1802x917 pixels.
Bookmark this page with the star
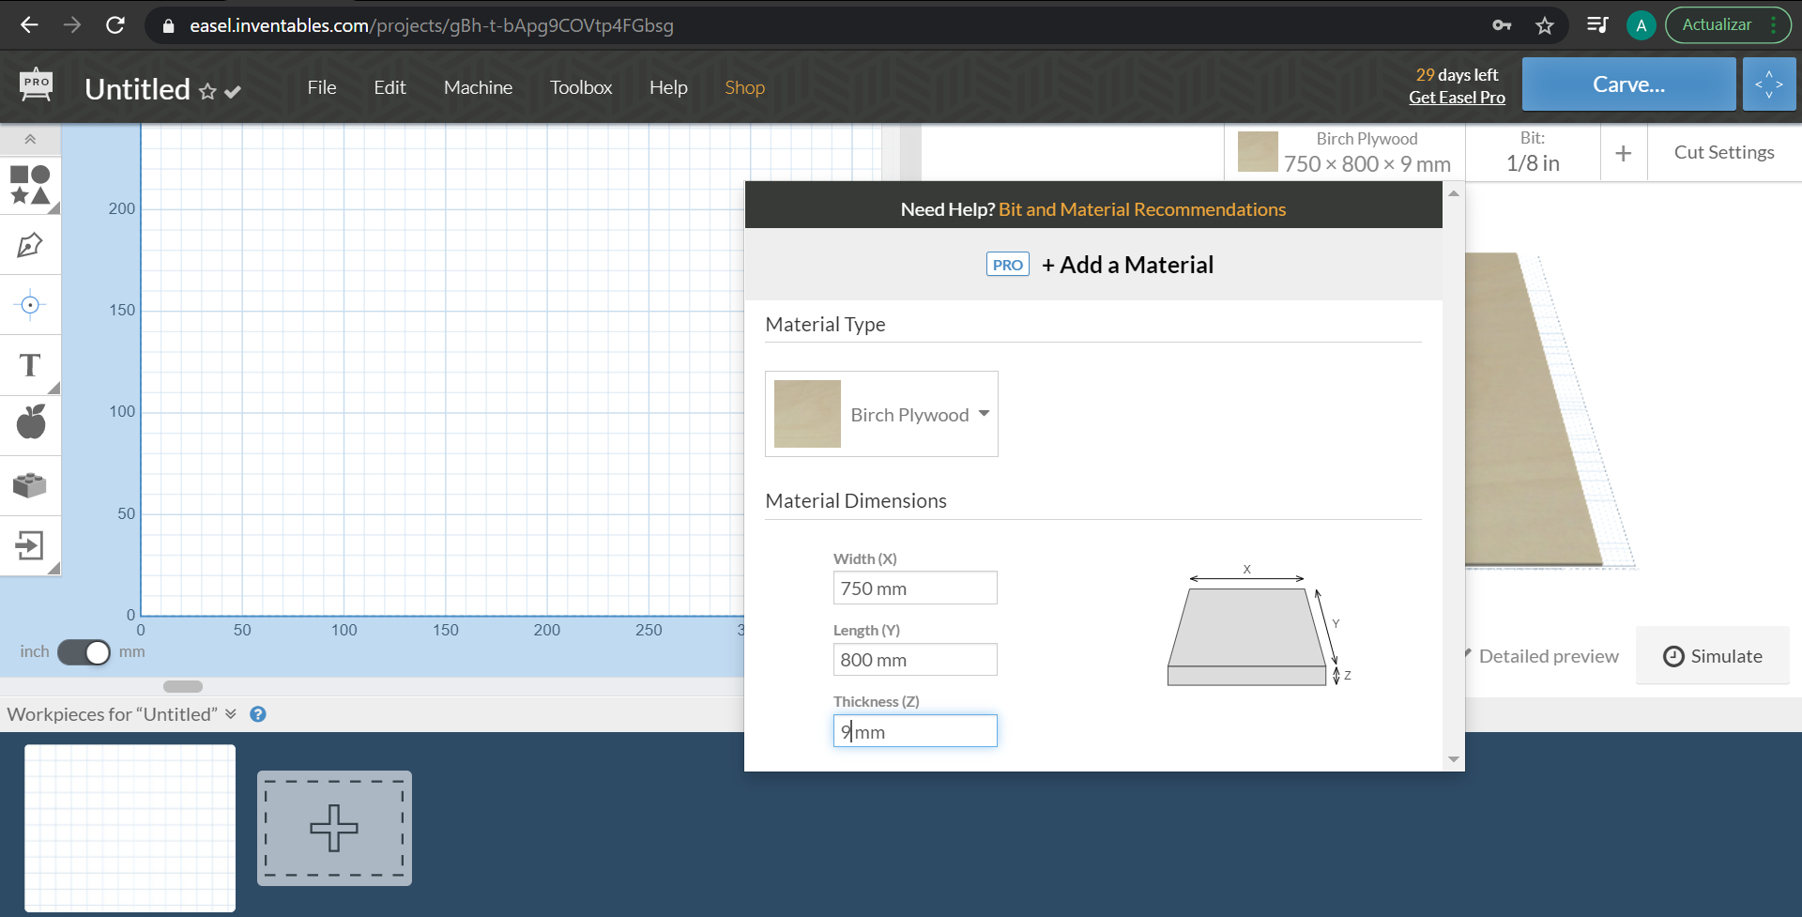pyautogui.click(x=1545, y=25)
